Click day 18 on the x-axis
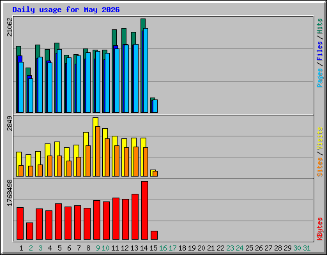This screenshot has height=255, width=327. 182,248
